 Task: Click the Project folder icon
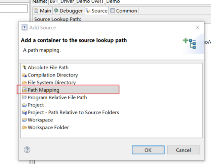point(25,105)
